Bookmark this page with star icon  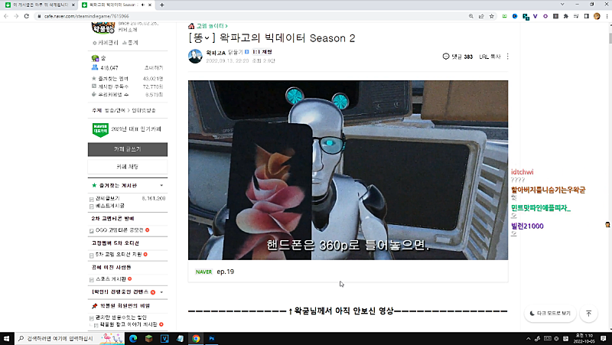(491, 16)
